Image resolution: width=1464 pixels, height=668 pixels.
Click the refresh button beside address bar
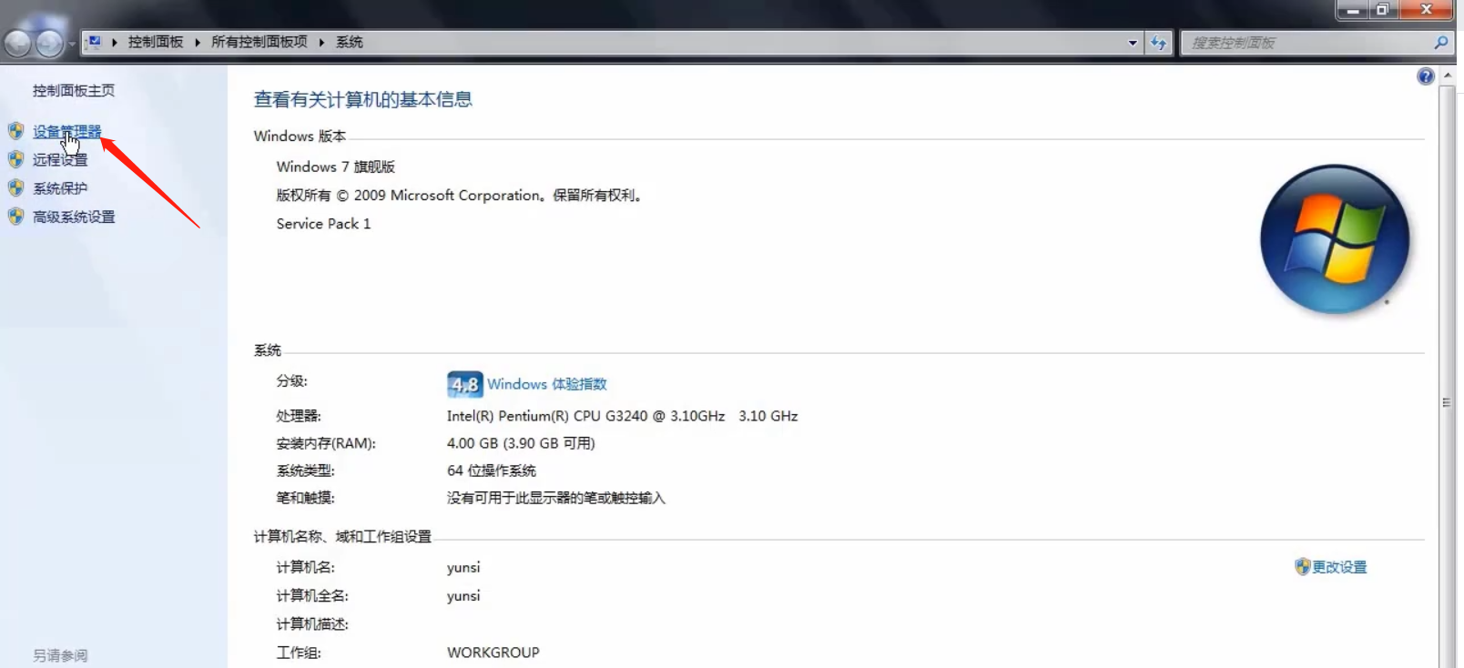click(1158, 43)
